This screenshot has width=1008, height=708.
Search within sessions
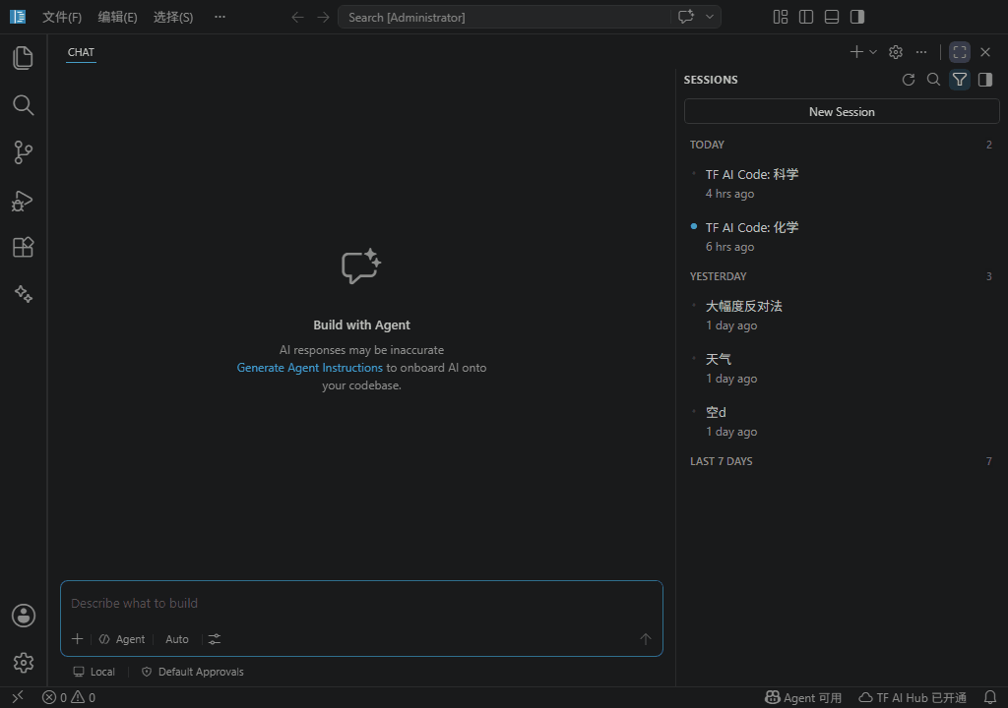[933, 80]
